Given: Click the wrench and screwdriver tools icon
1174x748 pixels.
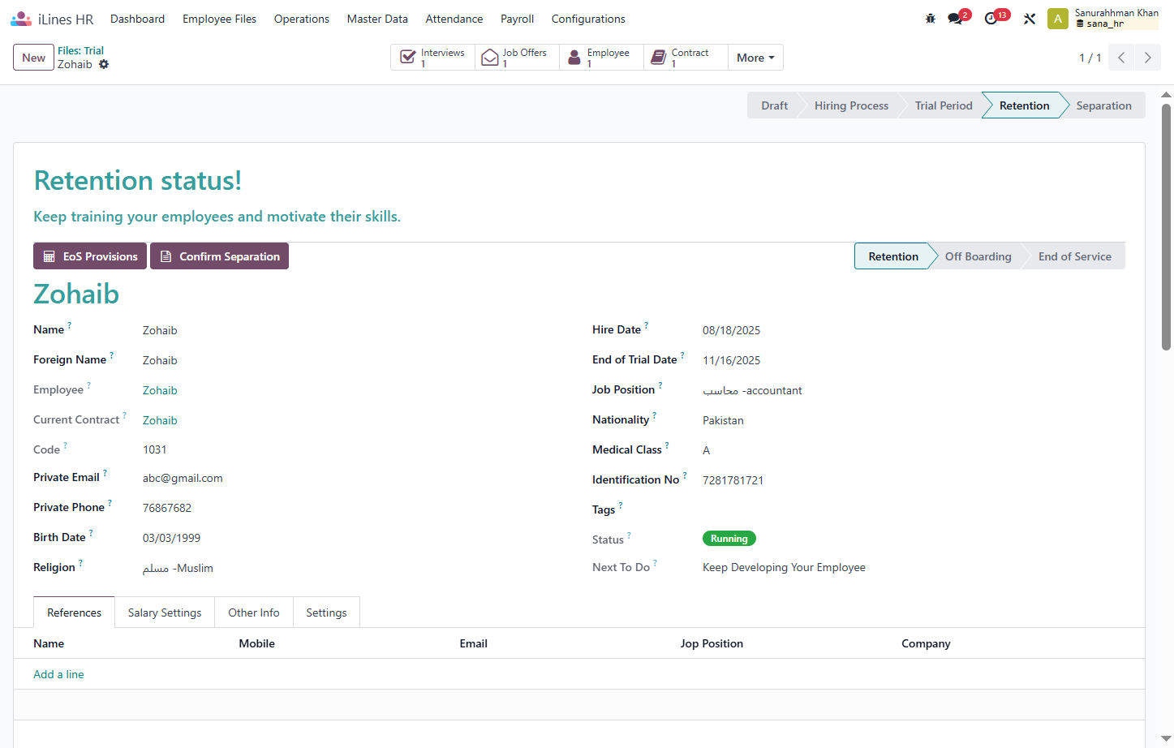Looking at the screenshot, I should coord(1030,19).
